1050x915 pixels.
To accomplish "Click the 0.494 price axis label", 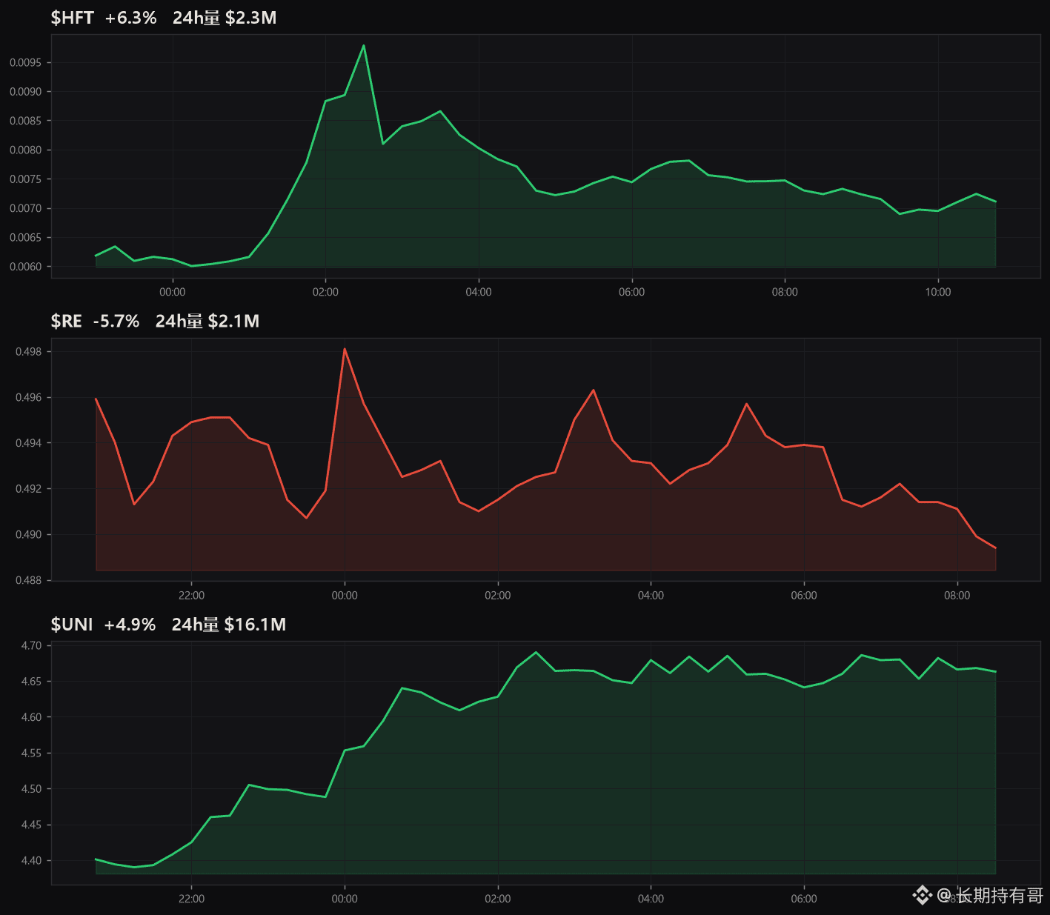I will point(29,443).
